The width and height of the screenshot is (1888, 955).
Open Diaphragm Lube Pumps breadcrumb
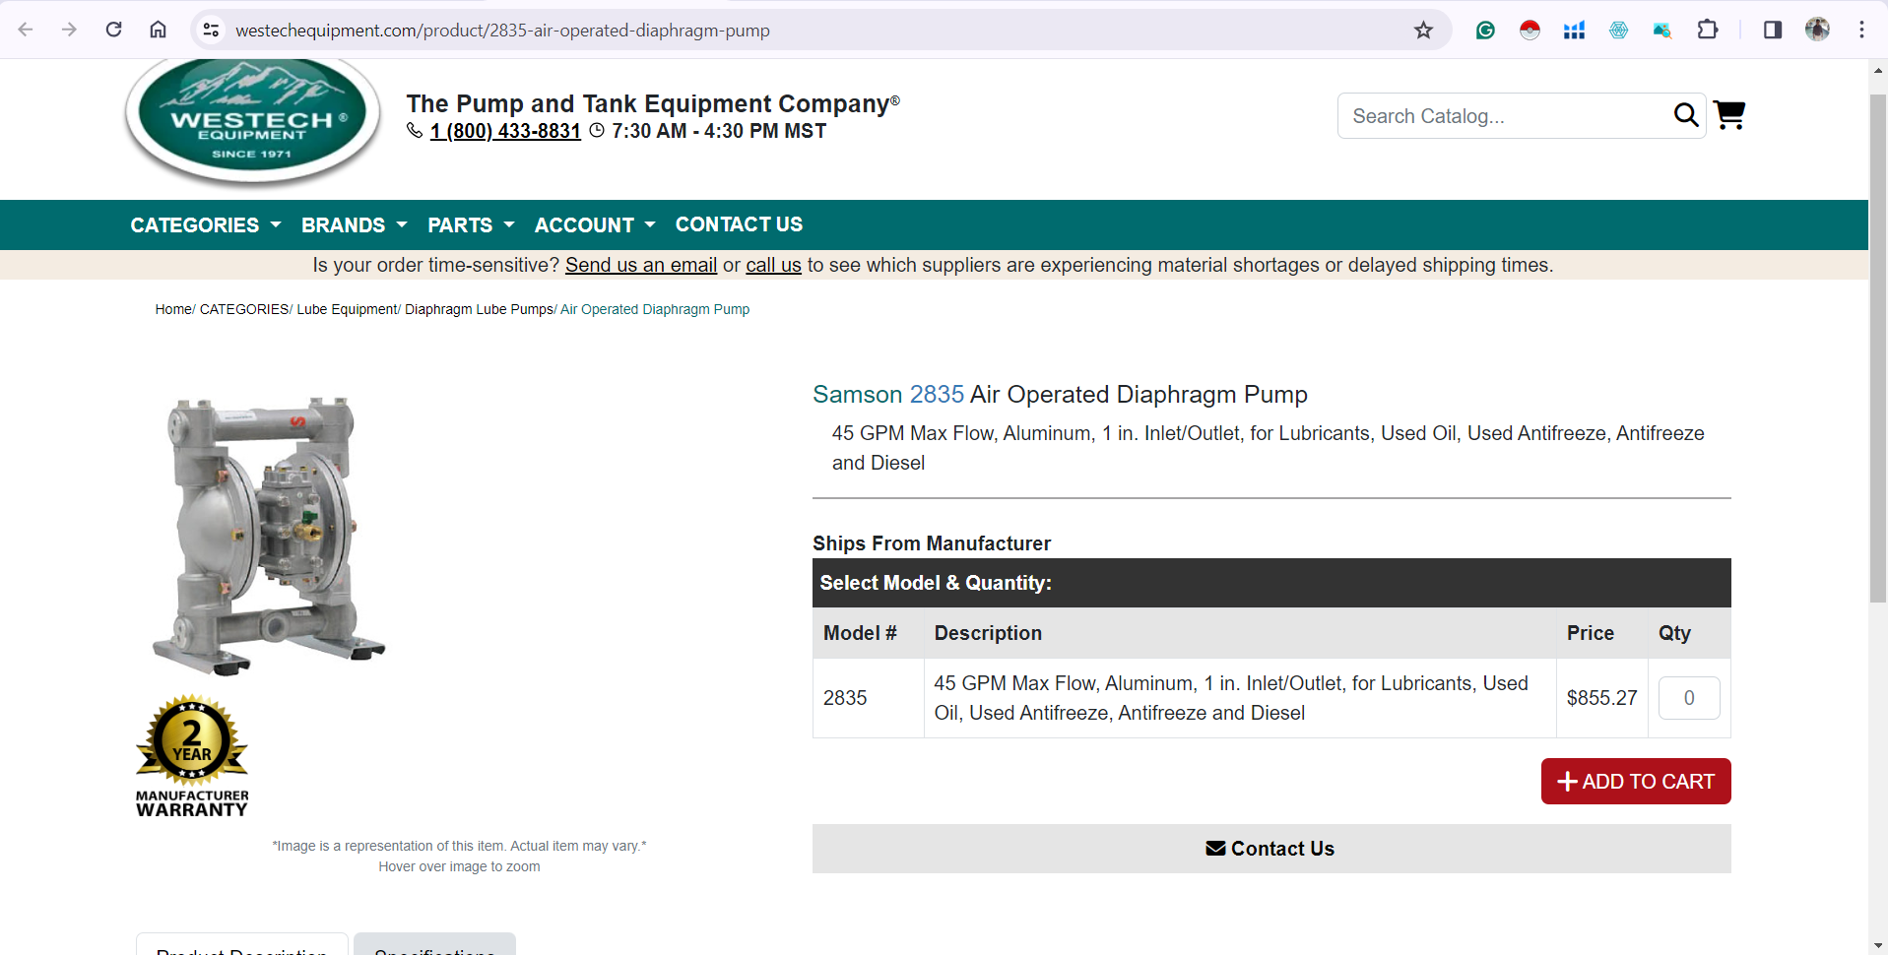[x=479, y=309]
